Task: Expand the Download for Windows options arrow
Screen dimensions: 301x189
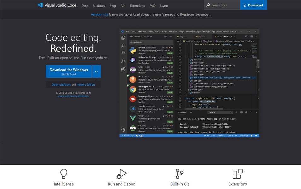Action: click(x=96, y=71)
